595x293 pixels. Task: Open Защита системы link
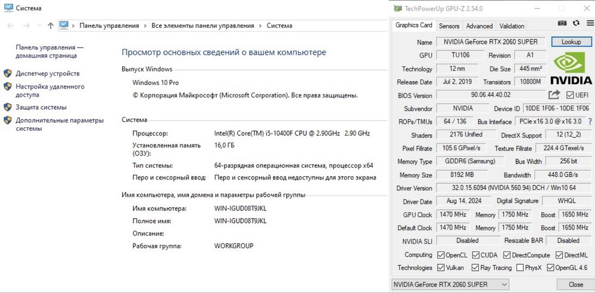pyautogui.click(x=41, y=107)
